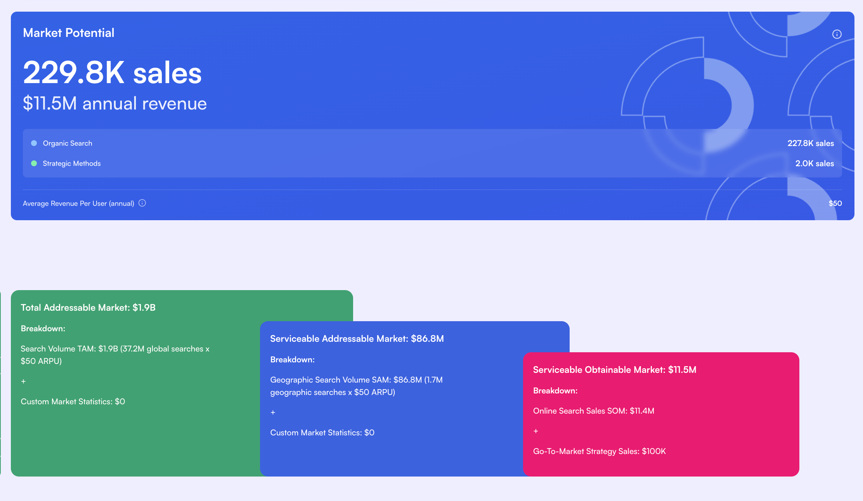Screen dimensions: 863x501
Task: Click the plus sign in the SOM card
Action: [535, 431]
